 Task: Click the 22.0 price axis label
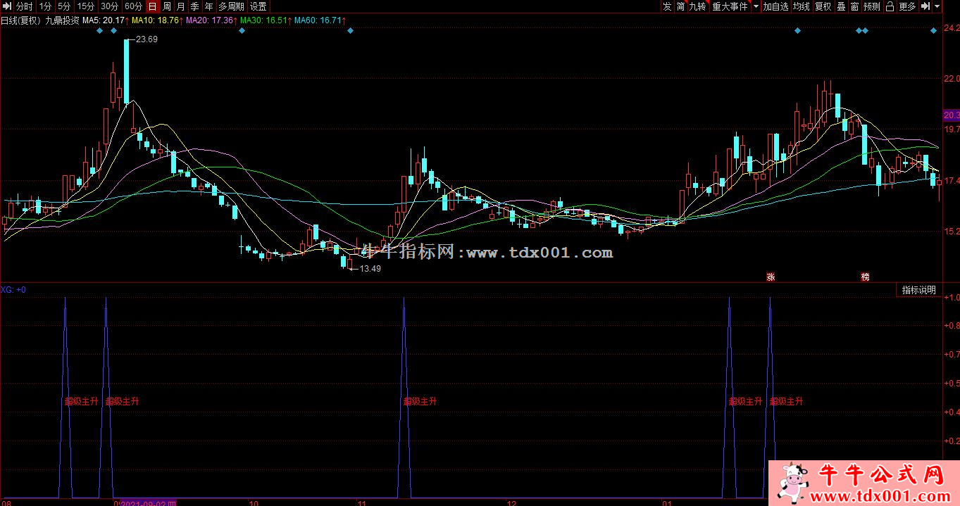coord(952,78)
